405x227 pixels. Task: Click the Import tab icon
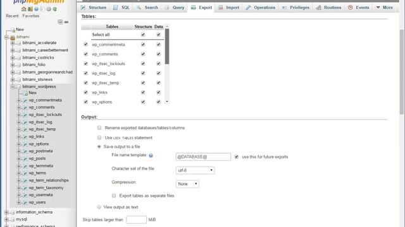[221, 8]
